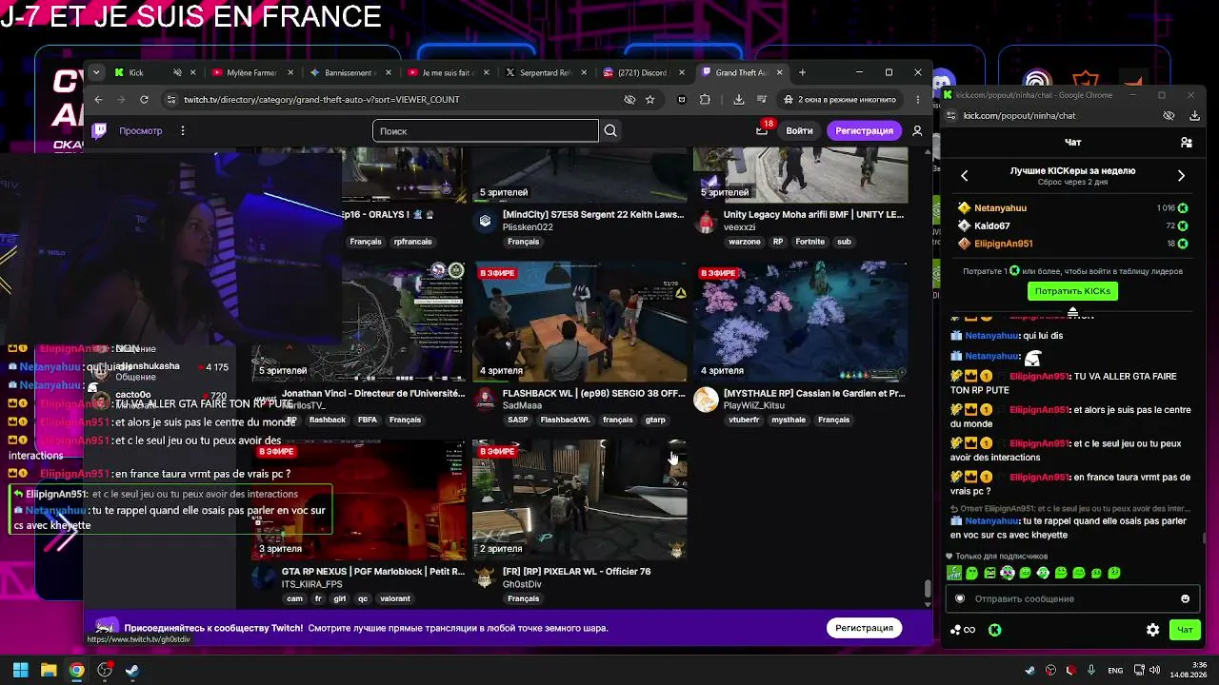Image resolution: width=1219 pixels, height=685 pixels.
Task: Switch to the Serpentard X tab
Action: tap(548, 72)
